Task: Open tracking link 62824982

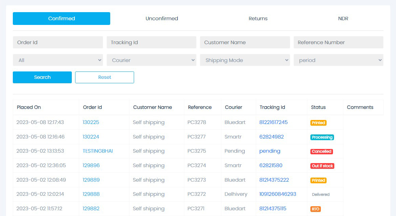Action: tap(271, 137)
